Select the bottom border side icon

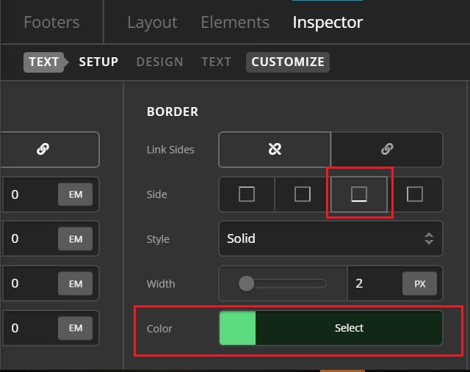tap(359, 194)
